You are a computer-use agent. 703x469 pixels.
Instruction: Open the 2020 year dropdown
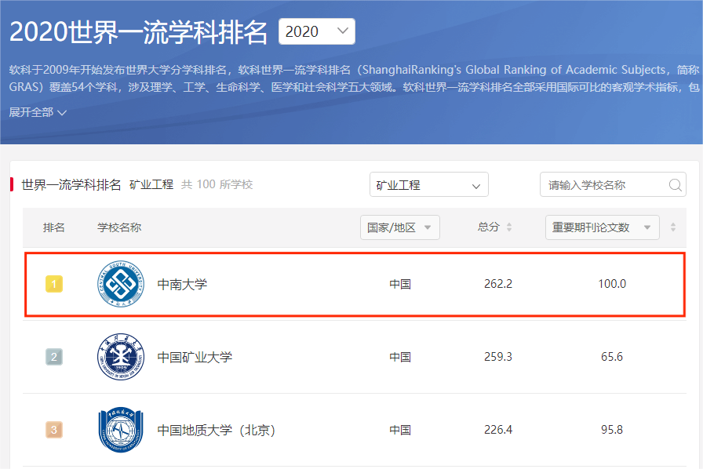[x=316, y=31]
